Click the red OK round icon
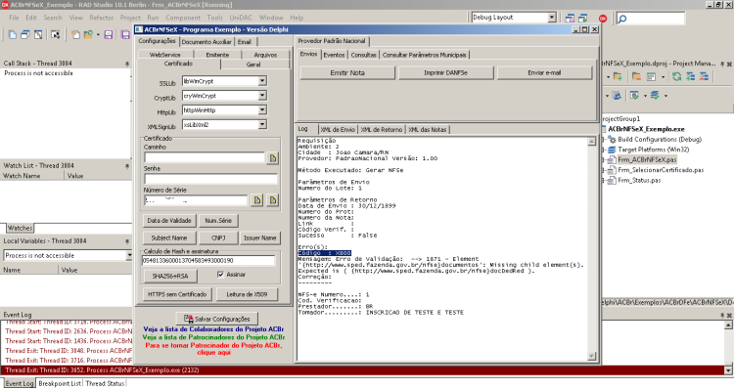 pyautogui.click(x=603, y=19)
